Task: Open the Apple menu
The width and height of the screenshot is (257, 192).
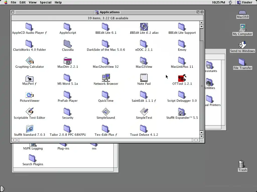Action: point(6,2)
